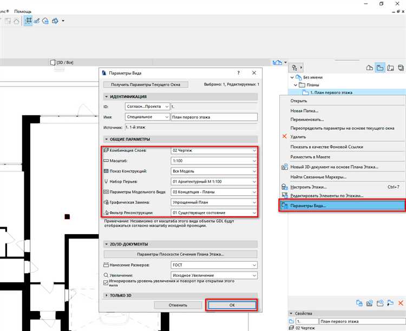Viewport: 406px width, 331px height.
Task: Switch to the View Map navigator icon
Action: (380, 68)
